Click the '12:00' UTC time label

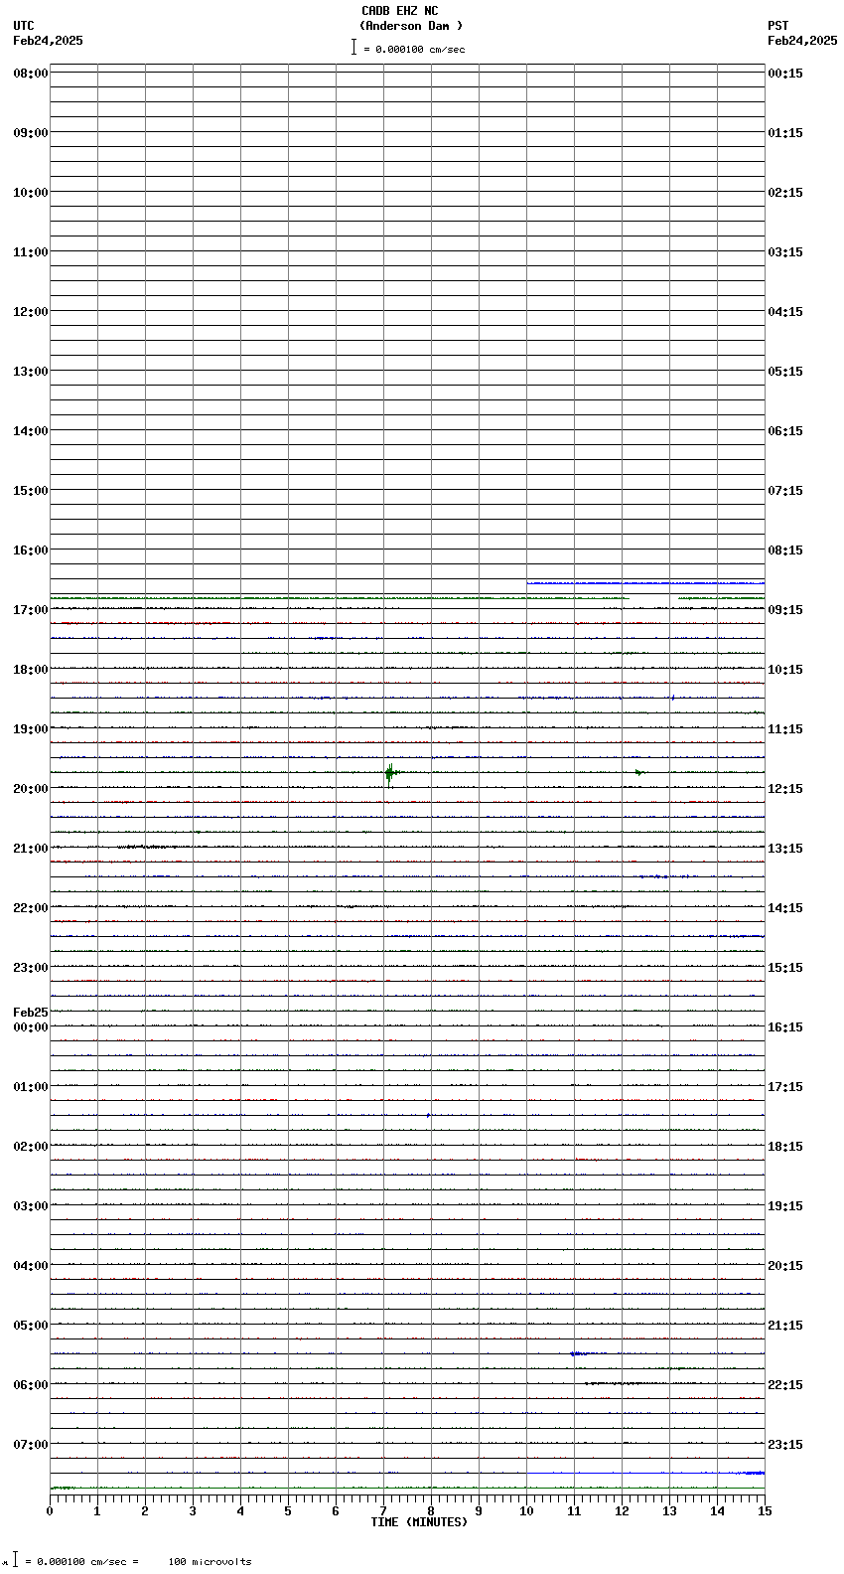click(x=30, y=312)
